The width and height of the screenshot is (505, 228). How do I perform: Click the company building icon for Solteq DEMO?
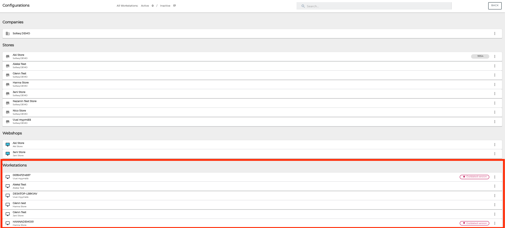click(x=8, y=34)
